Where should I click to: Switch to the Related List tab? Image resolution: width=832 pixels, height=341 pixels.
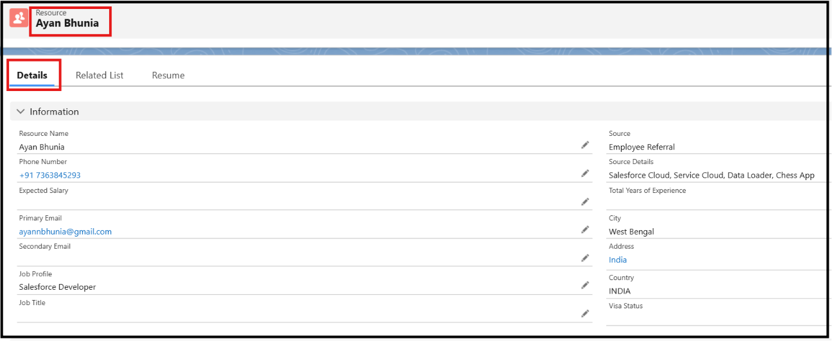pos(99,75)
